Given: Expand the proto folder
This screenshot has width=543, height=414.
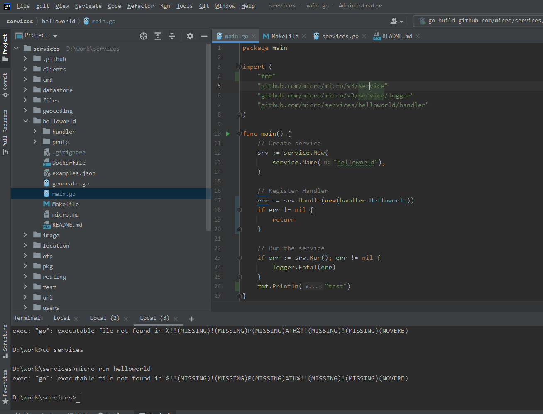Looking at the screenshot, I should click(x=35, y=142).
